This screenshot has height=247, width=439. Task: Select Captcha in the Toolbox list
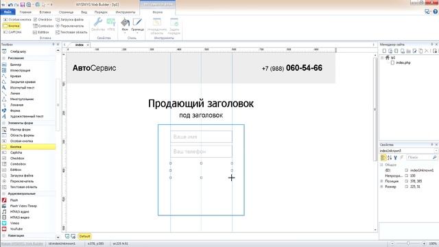click(16, 152)
